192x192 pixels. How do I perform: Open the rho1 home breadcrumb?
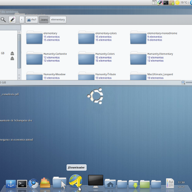(32, 20)
